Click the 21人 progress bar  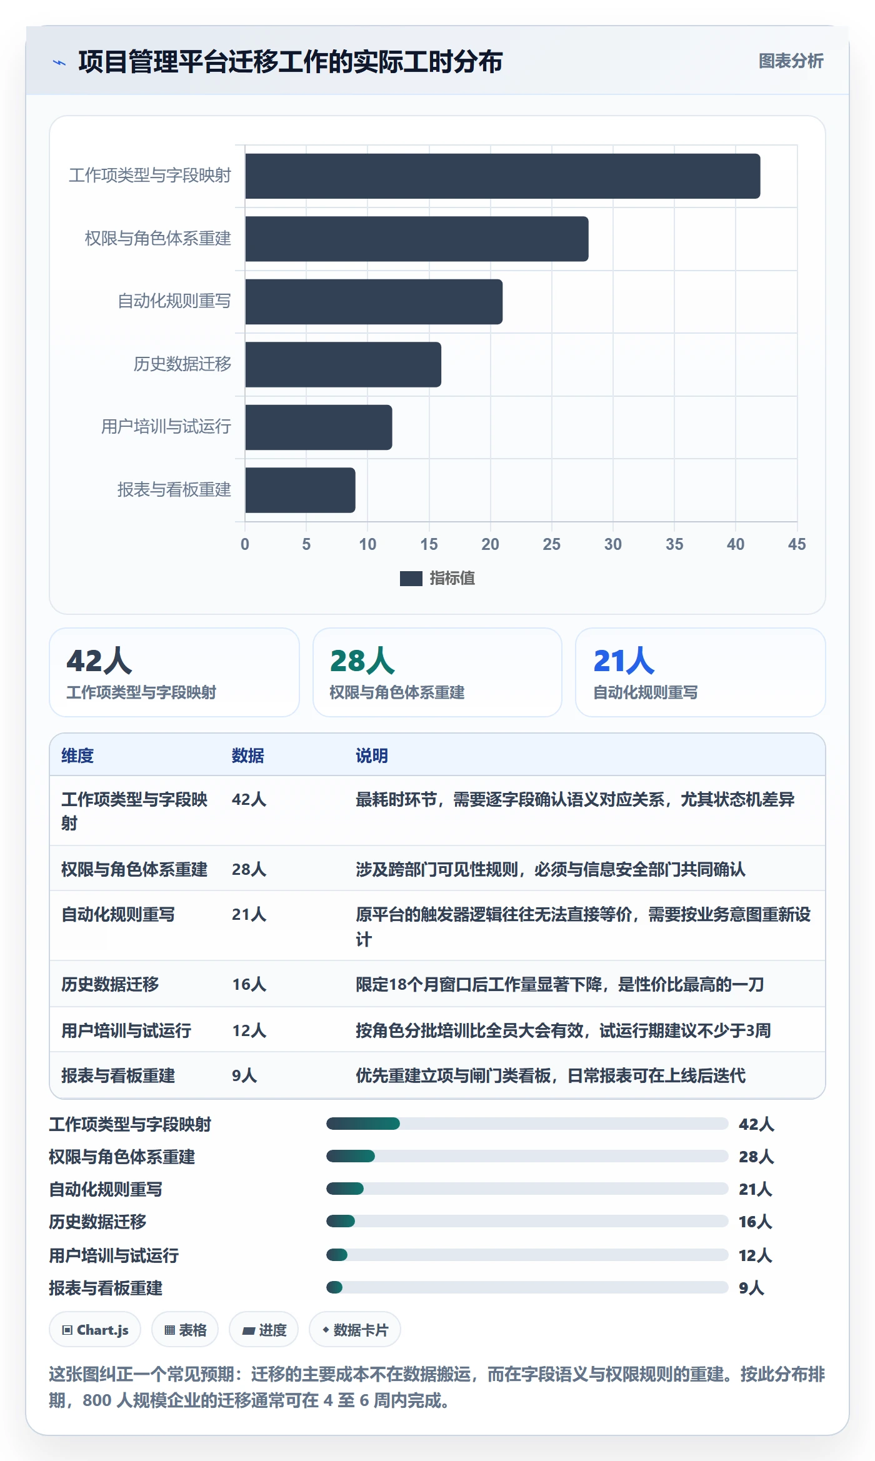[527, 1189]
